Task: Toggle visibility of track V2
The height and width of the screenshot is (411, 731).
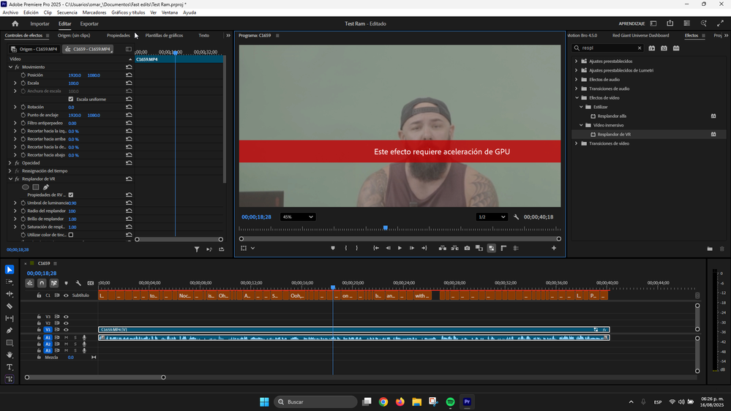Action: (x=66, y=323)
